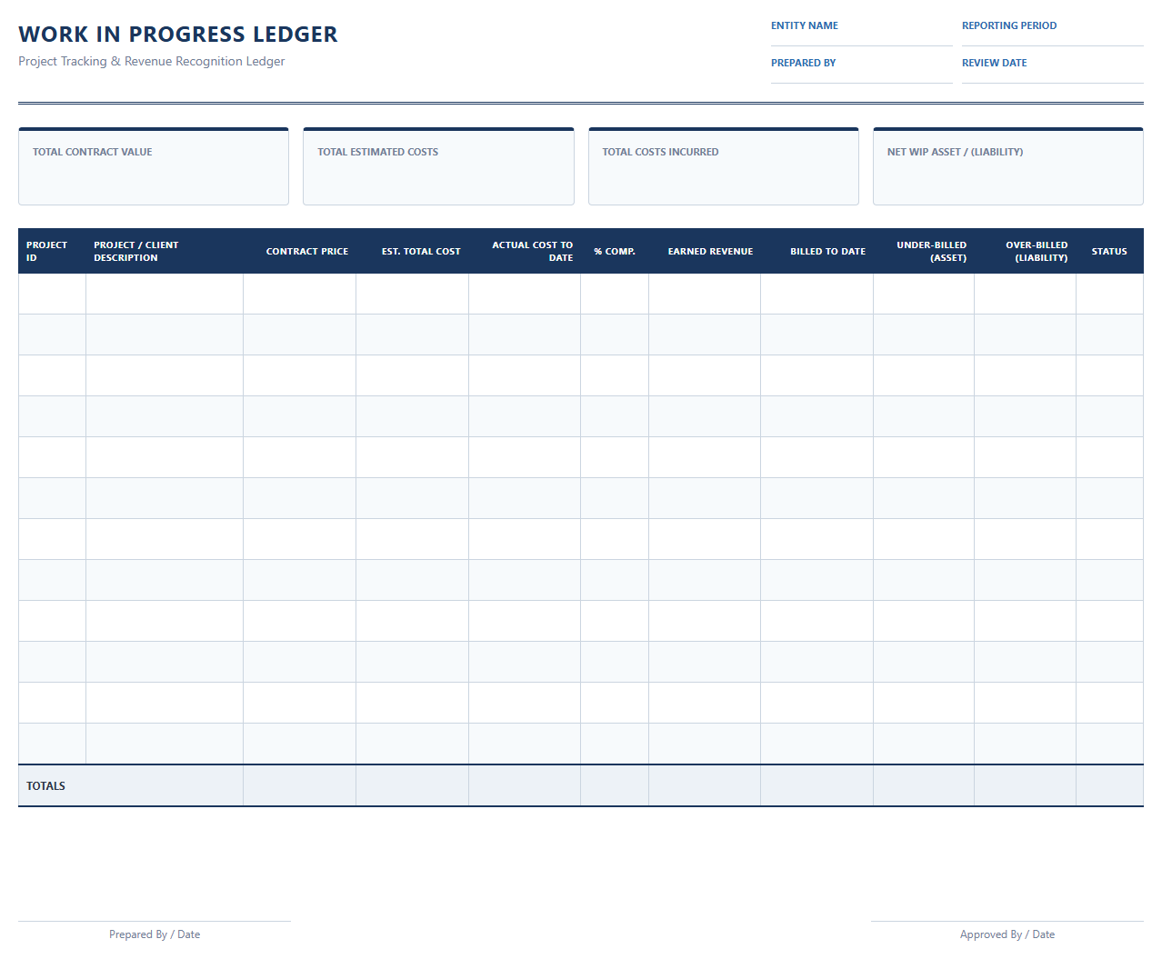Image resolution: width=1162 pixels, height=959 pixels.
Task: Click the Prepared By header field
Action: [861, 69]
